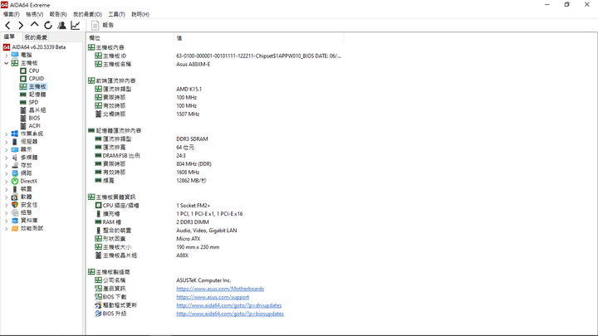The height and width of the screenshot is (336, 598).
Task: Click the Micro ATX form factor value
Action: tap(188, 239)
